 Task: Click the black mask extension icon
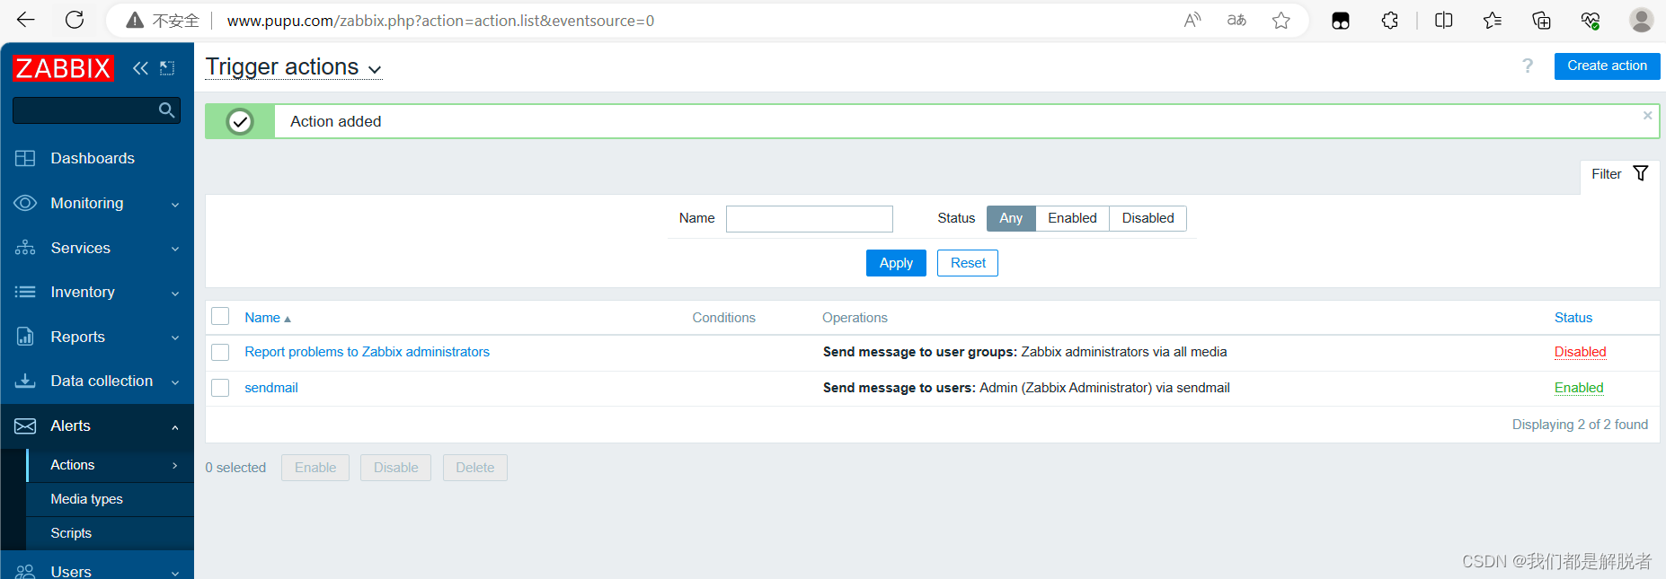tap(1341, 21)
